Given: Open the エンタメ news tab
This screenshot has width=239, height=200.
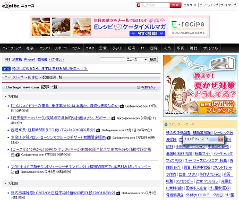Looking at the screenshot, I should 45,48.
